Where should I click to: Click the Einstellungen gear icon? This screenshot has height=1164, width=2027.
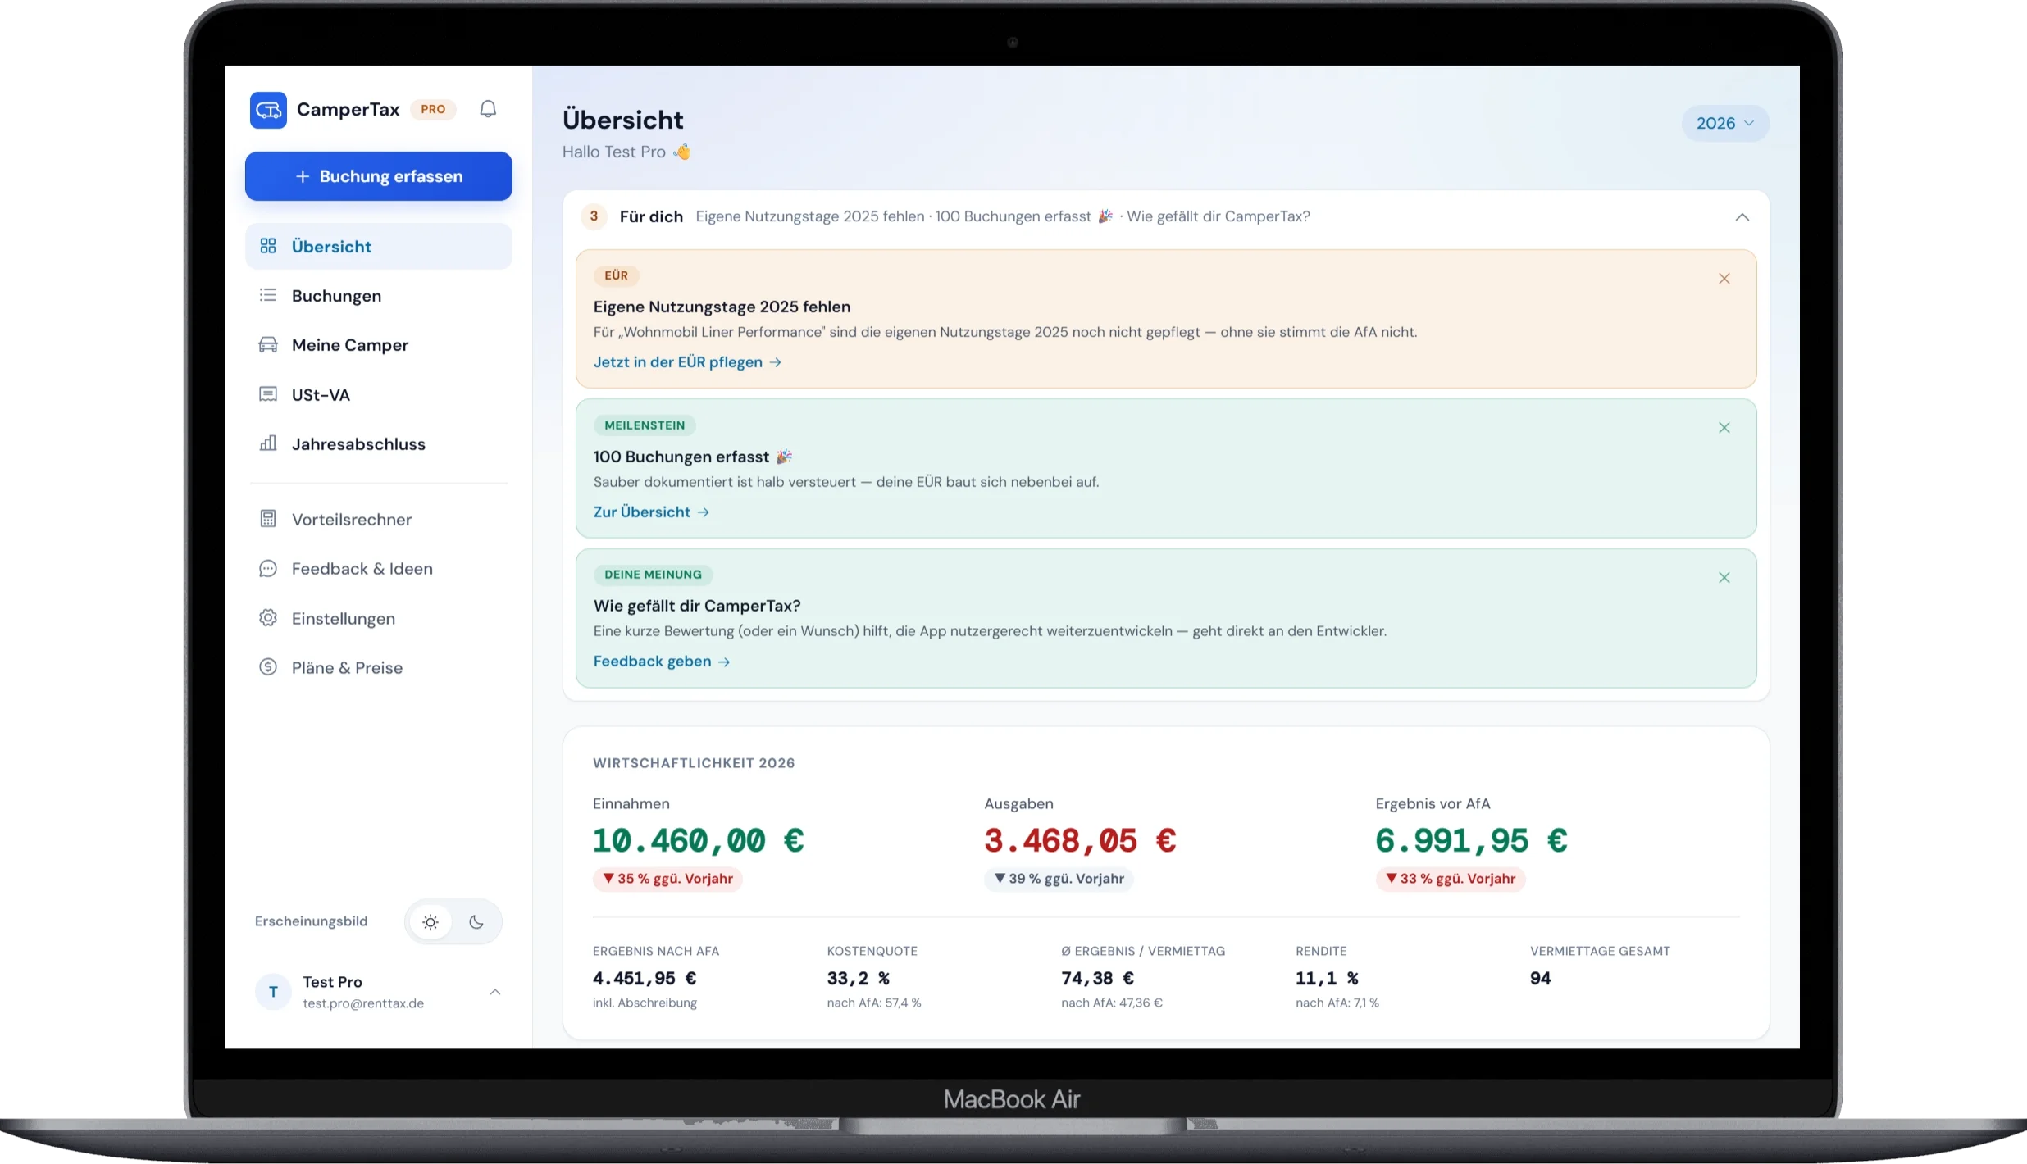click(x=268, y=618)
